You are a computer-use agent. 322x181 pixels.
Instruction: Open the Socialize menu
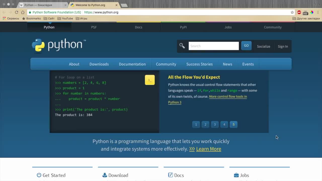click(x=264, y=46)
